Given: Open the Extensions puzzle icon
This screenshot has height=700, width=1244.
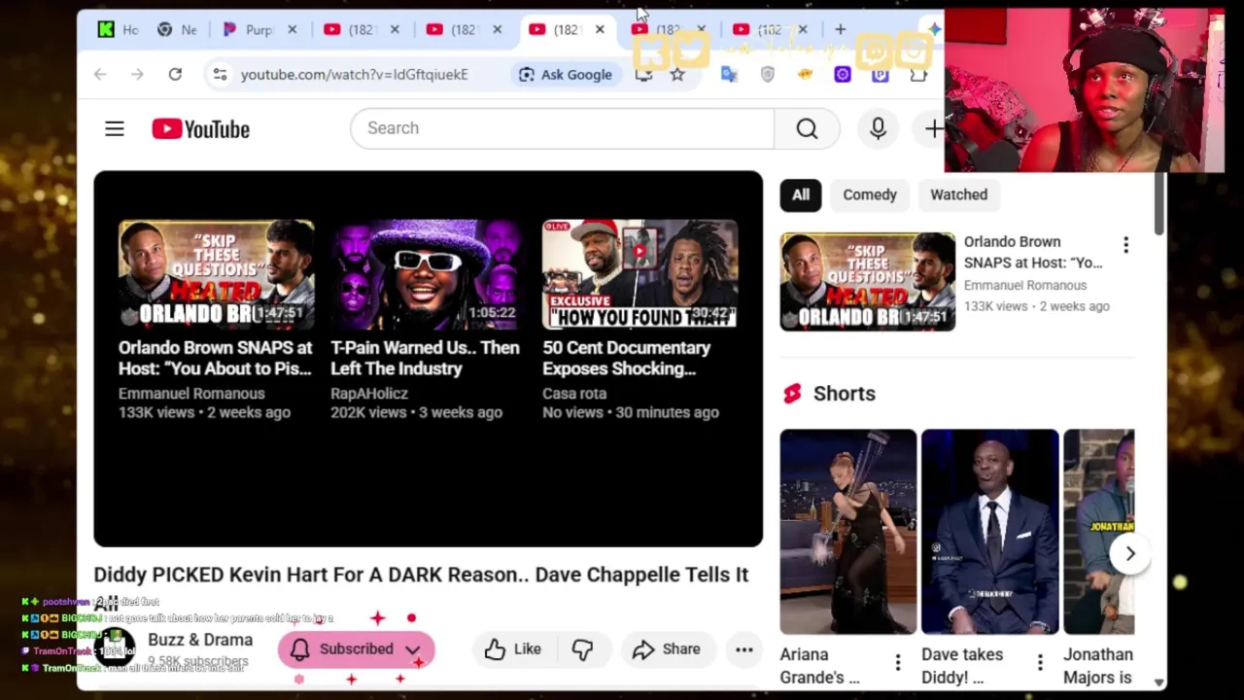Looking at the screenshot, I should (x=917, y=74).
